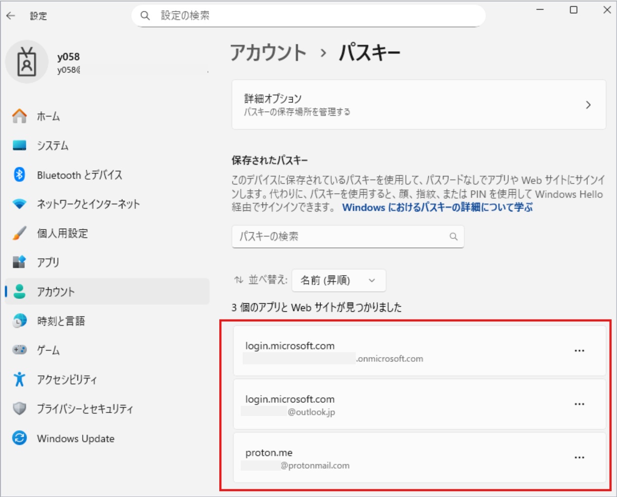Select the アクセシビリティ settings icon

19,379
